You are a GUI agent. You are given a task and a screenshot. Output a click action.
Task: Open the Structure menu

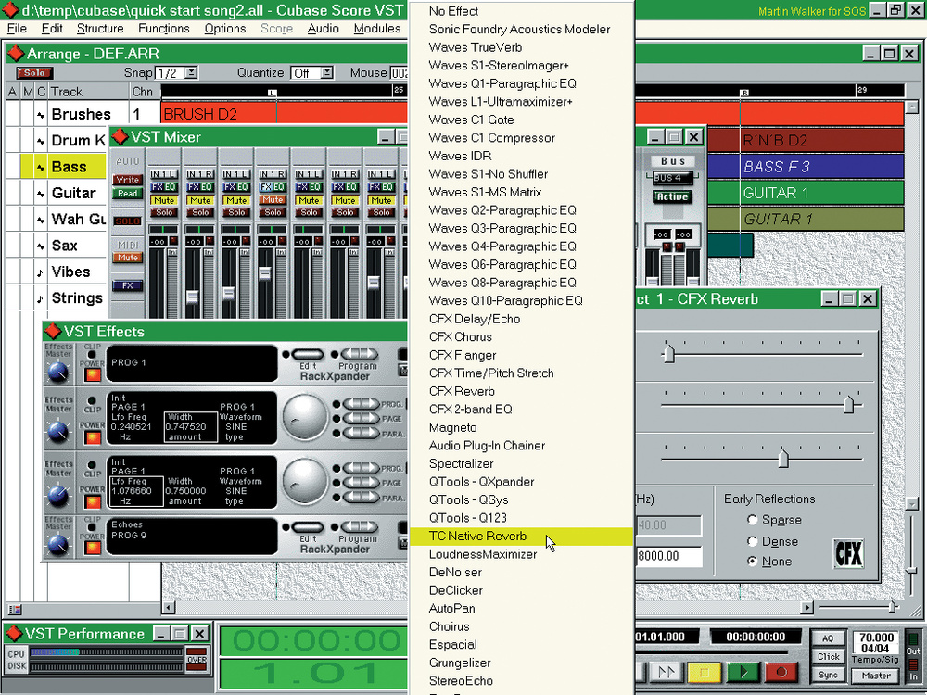tap(100, 29)
